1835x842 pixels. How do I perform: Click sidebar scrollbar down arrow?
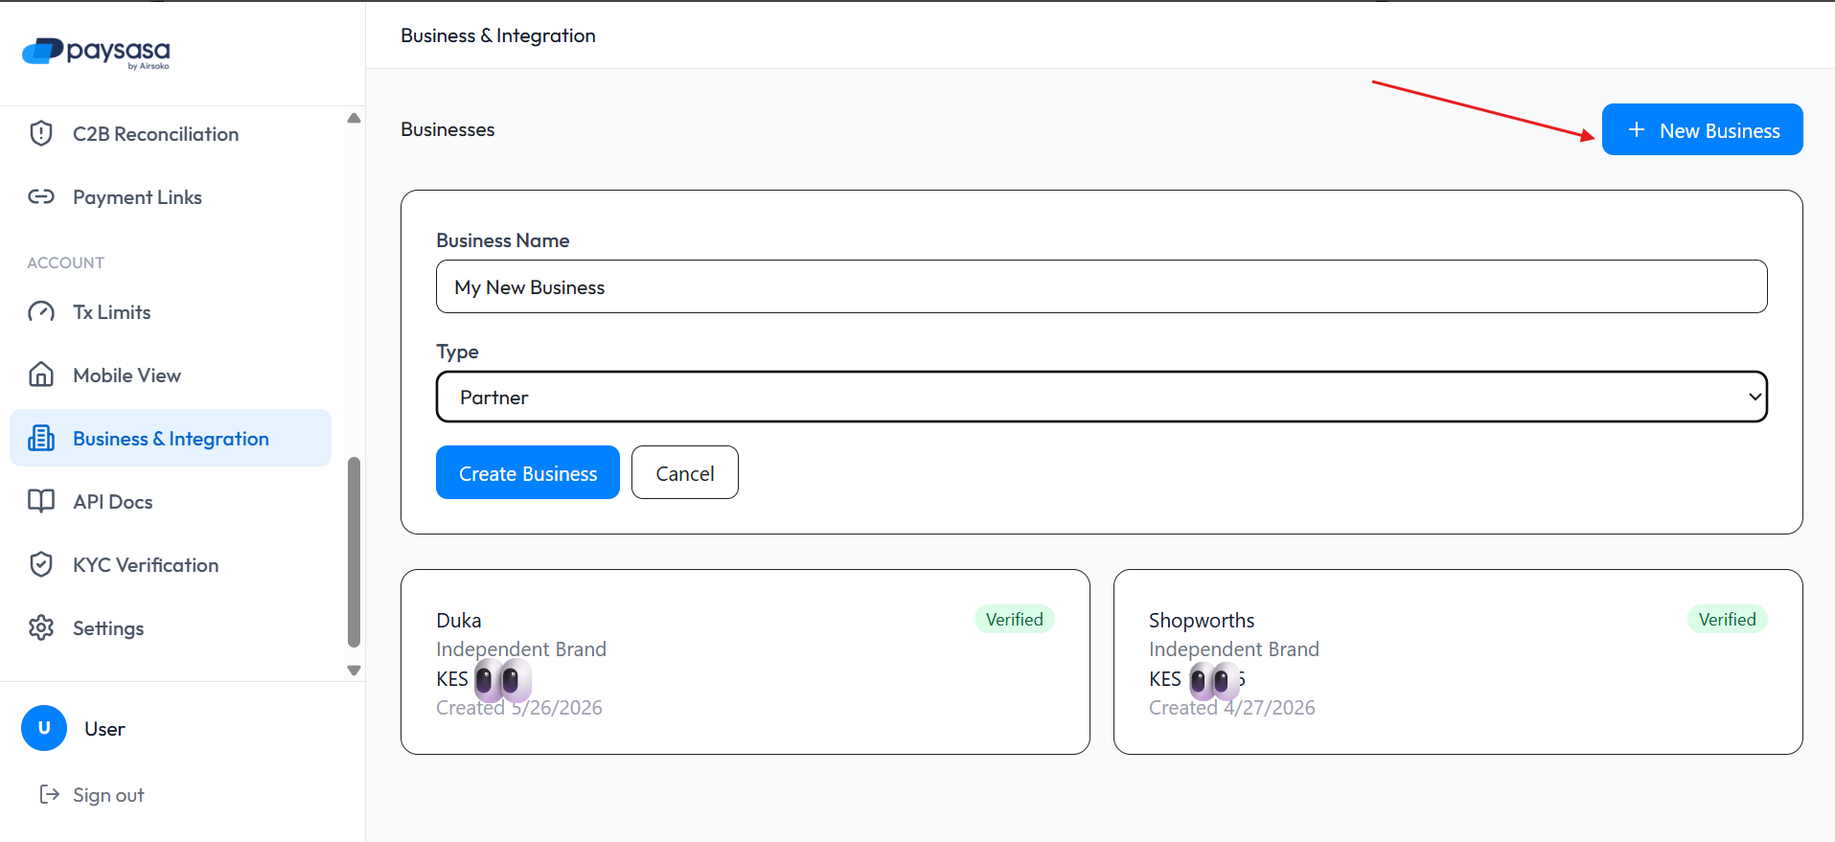[x=354, y=671]
